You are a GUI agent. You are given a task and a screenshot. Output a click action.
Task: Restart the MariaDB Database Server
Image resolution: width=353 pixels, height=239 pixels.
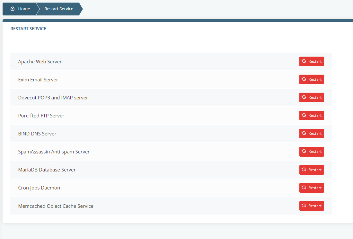312,170
